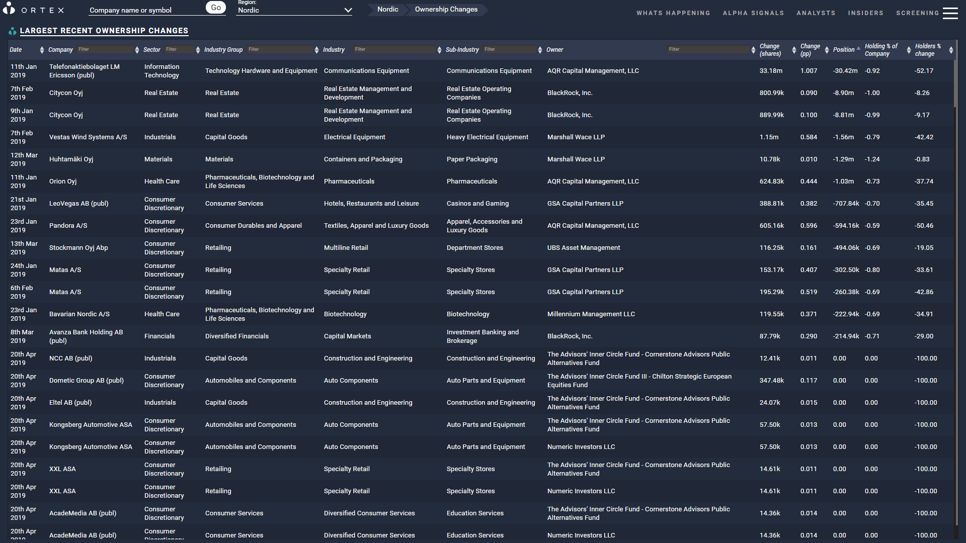
Task: Open the Citycon Oyj company page
Action: [66, 93]
